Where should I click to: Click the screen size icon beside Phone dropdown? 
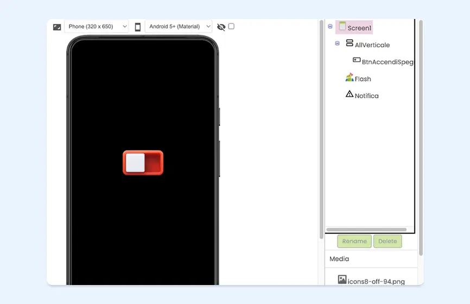(57, 27)
